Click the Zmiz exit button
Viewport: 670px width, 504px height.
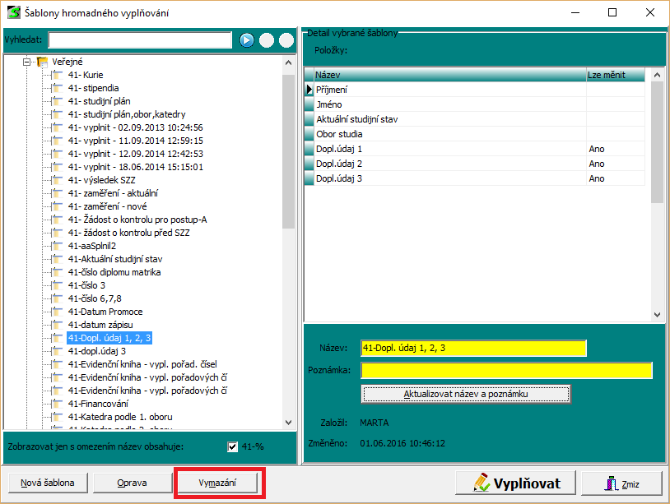[x=621, y=483]
